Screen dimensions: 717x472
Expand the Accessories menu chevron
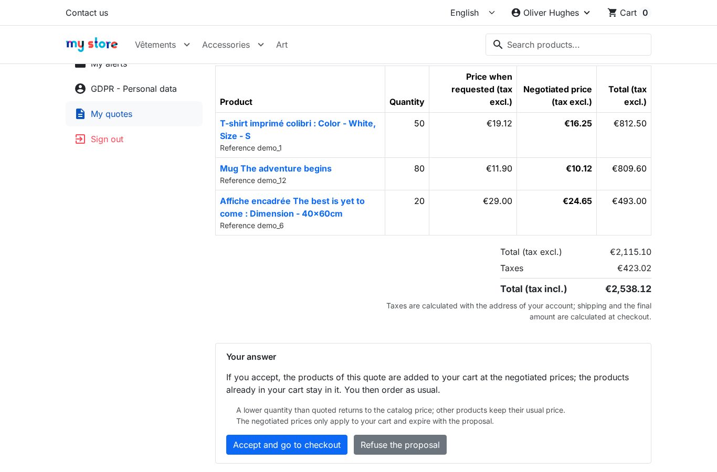[261, 45]
